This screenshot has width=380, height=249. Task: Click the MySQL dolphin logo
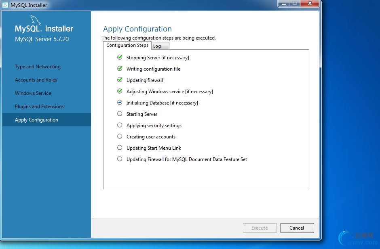point(36,20)
